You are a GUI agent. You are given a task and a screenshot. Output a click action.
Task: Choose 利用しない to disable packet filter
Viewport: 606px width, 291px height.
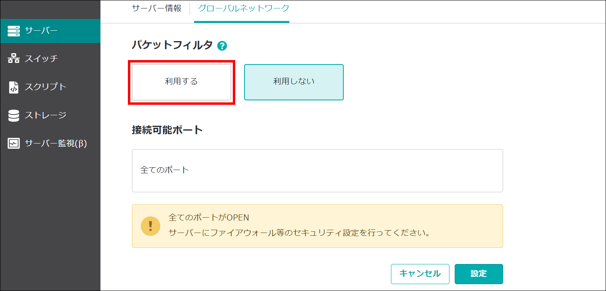[294, 82]
